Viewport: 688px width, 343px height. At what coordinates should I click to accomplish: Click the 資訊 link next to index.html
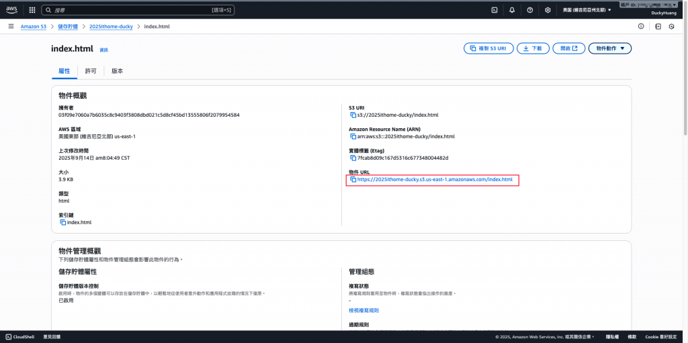(104, 50)
